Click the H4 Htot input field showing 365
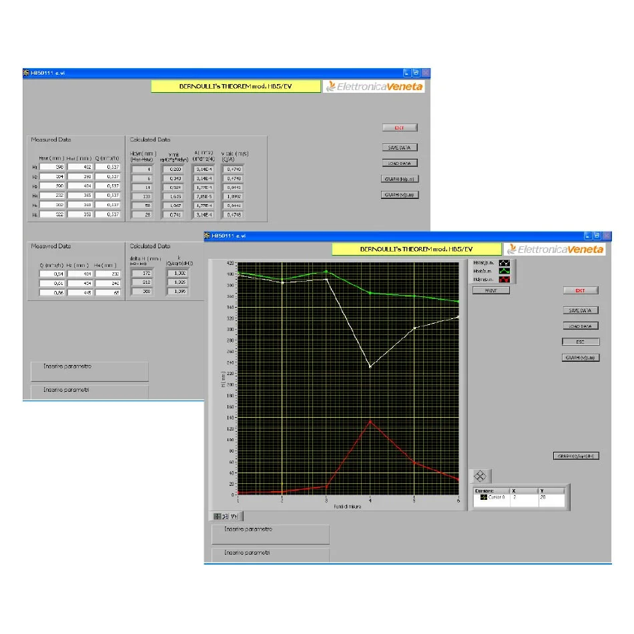Screen dimensions: 634x634 [79, 196]
